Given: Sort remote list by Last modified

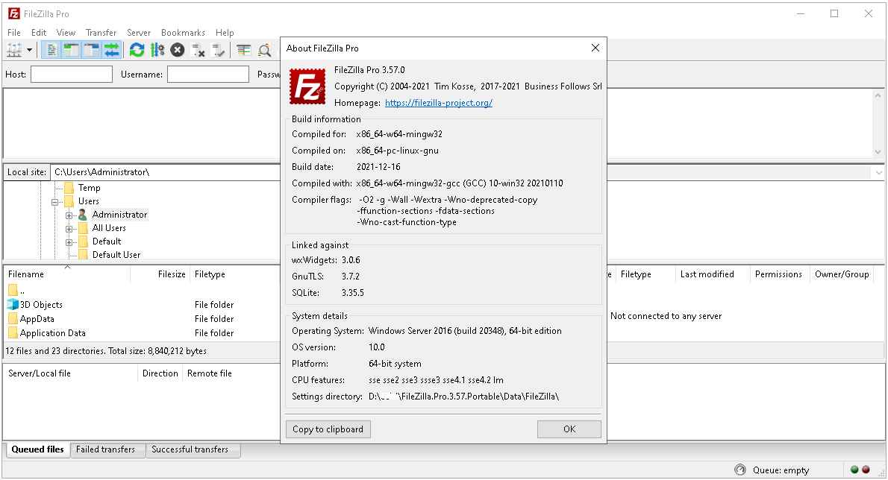Looking at the screenshot, I should 713,274.
